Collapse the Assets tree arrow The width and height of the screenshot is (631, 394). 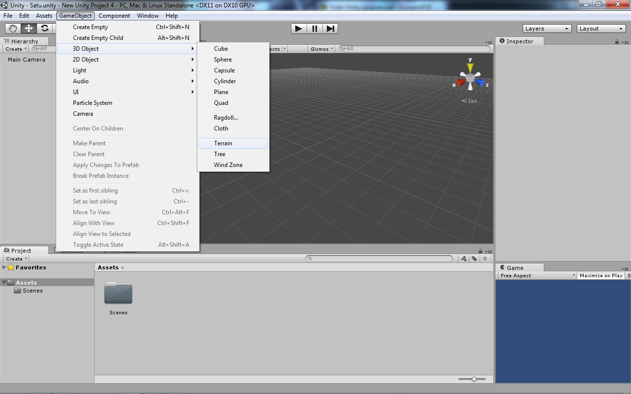(x=4, y=283)
